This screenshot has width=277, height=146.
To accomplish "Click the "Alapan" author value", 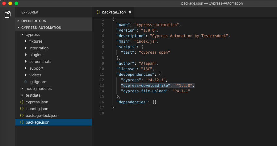I will pyautogui.click(x=148, y=63).
